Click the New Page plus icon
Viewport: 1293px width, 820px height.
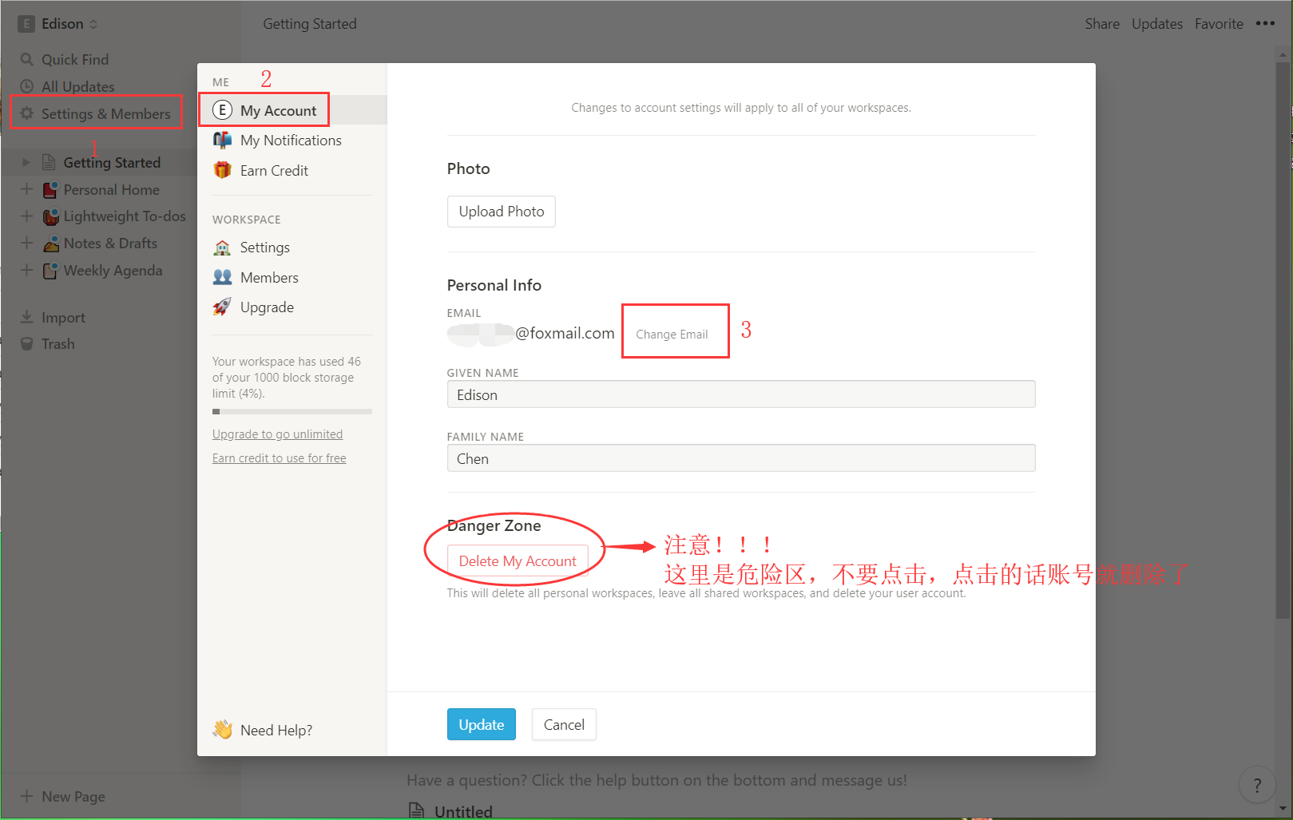(x=27, y=796)
